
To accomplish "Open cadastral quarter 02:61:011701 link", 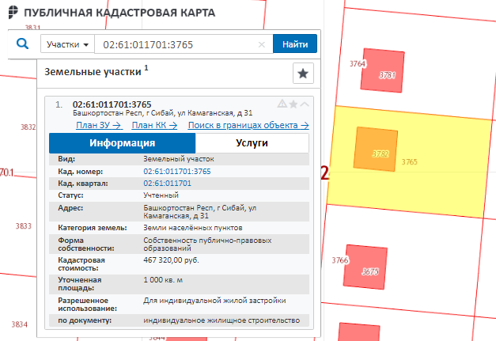I will 167,183.
